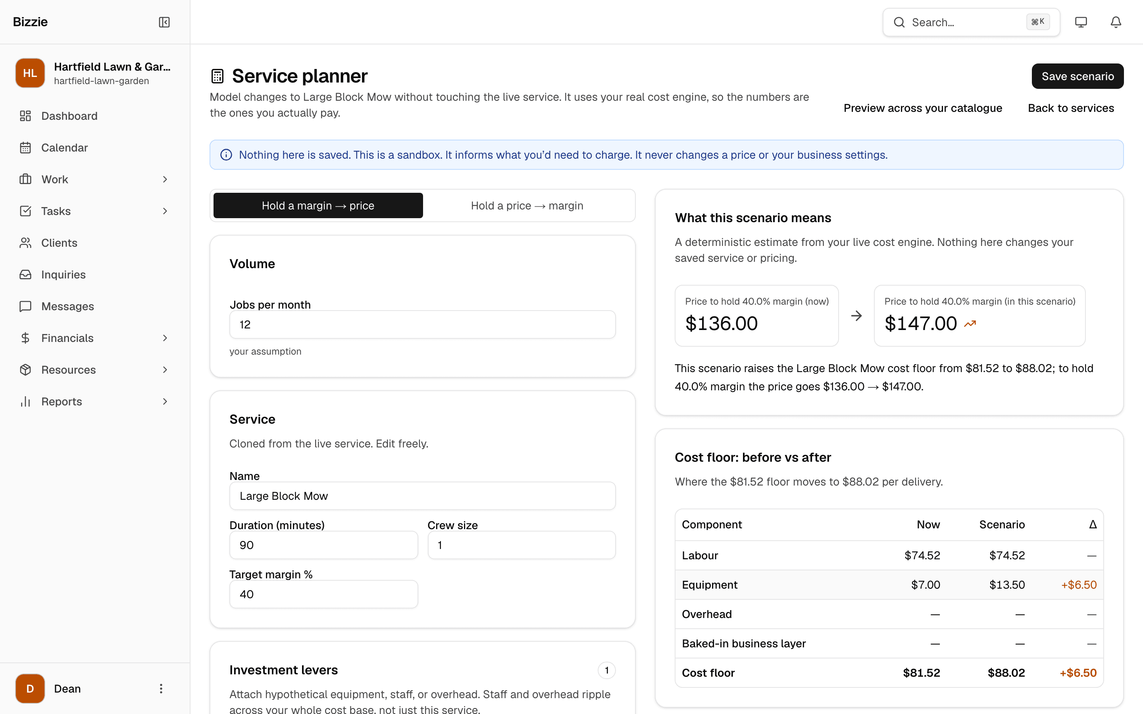The image size is (1143, 714).
Task: Click the ⌘K shortcut badge
Action: 1038,22
